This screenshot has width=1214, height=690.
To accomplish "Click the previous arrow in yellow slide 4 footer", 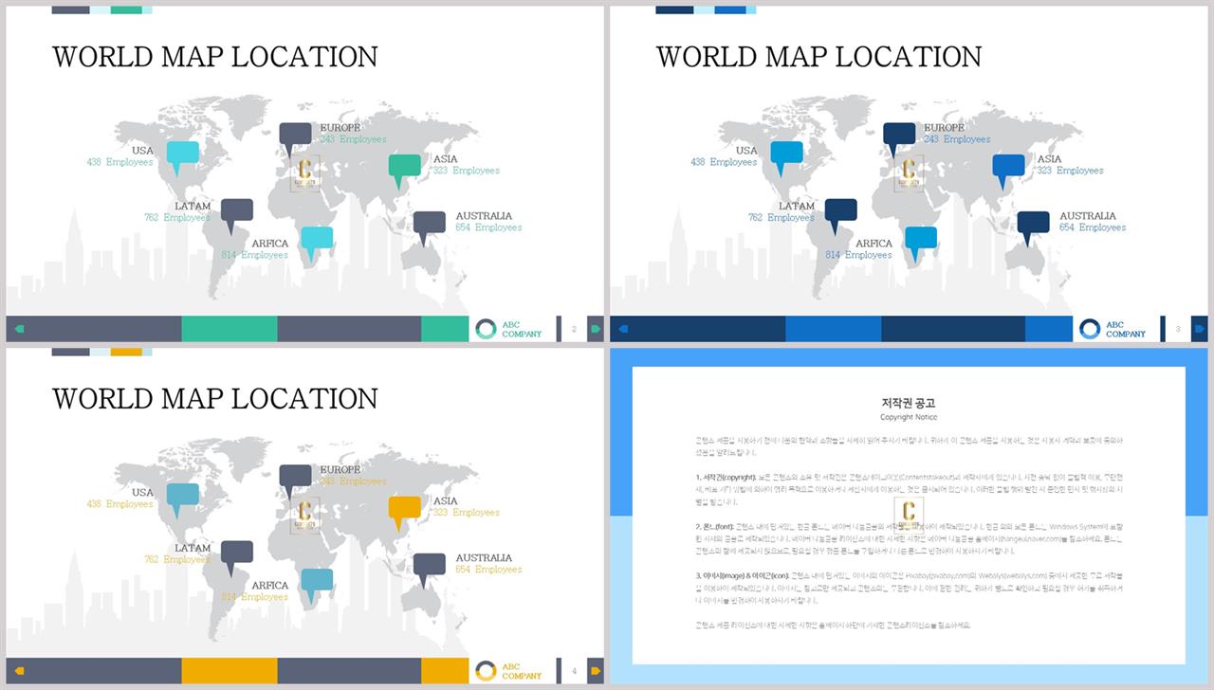I will pos(19,671).
